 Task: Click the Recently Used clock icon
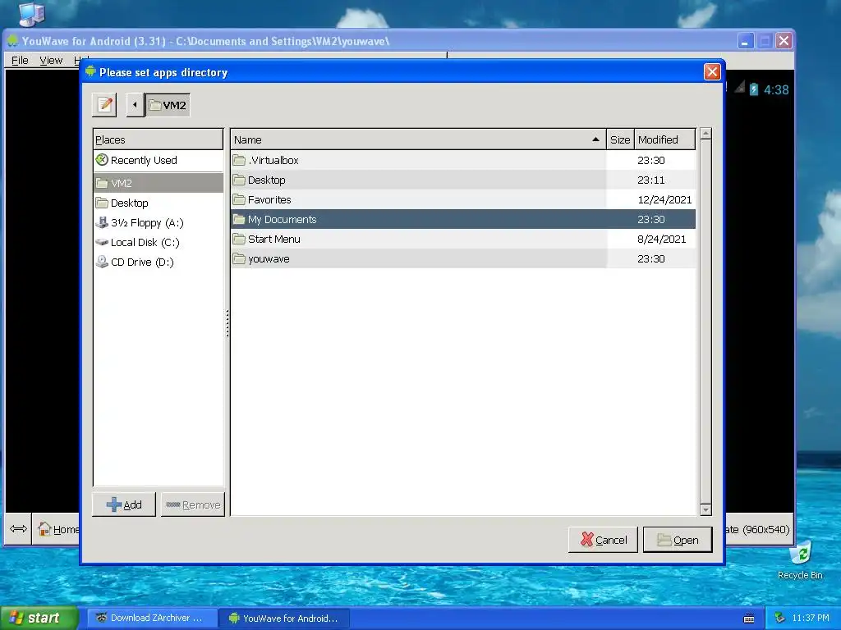[x=102, y=160]
